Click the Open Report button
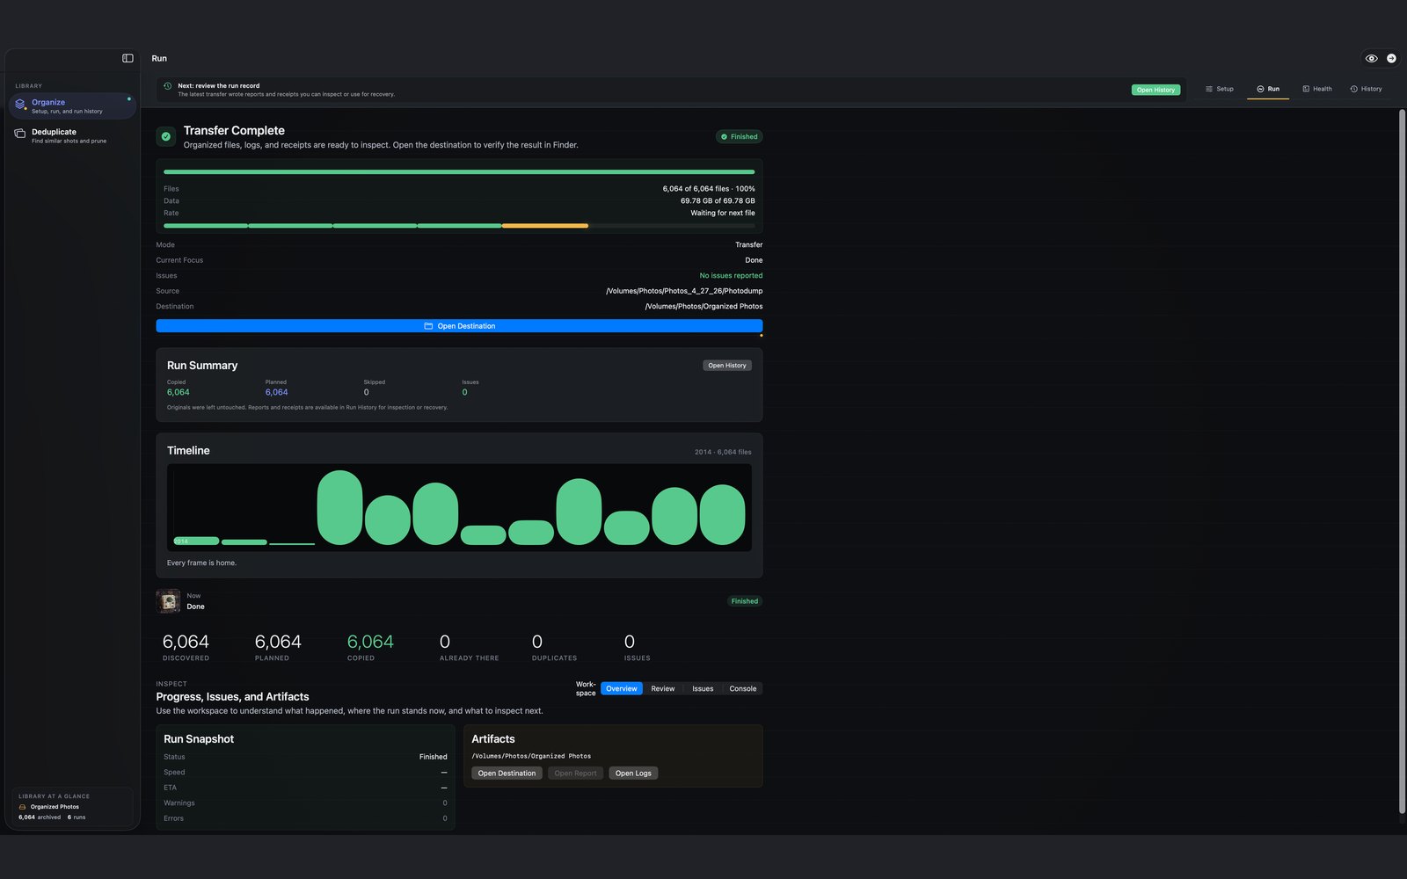 coord(575,774)
